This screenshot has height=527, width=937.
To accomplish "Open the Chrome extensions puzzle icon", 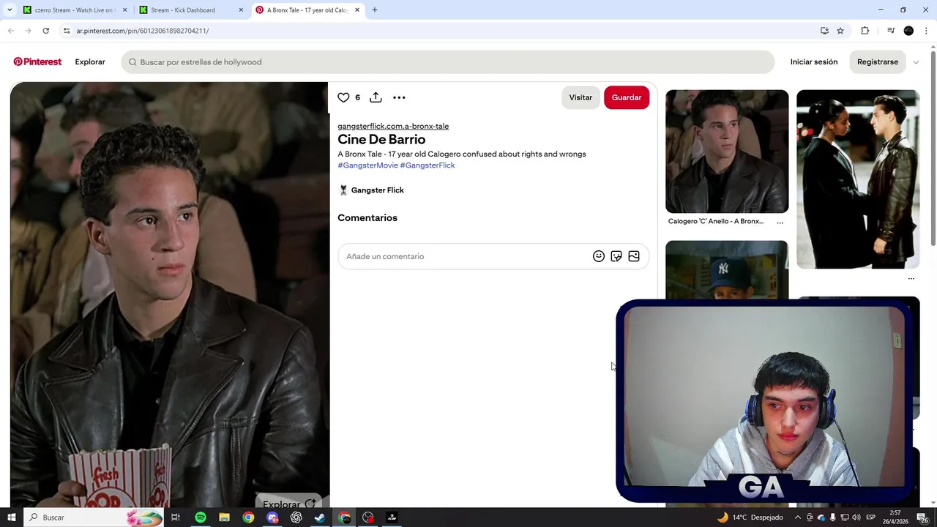I will click(865, 31).
